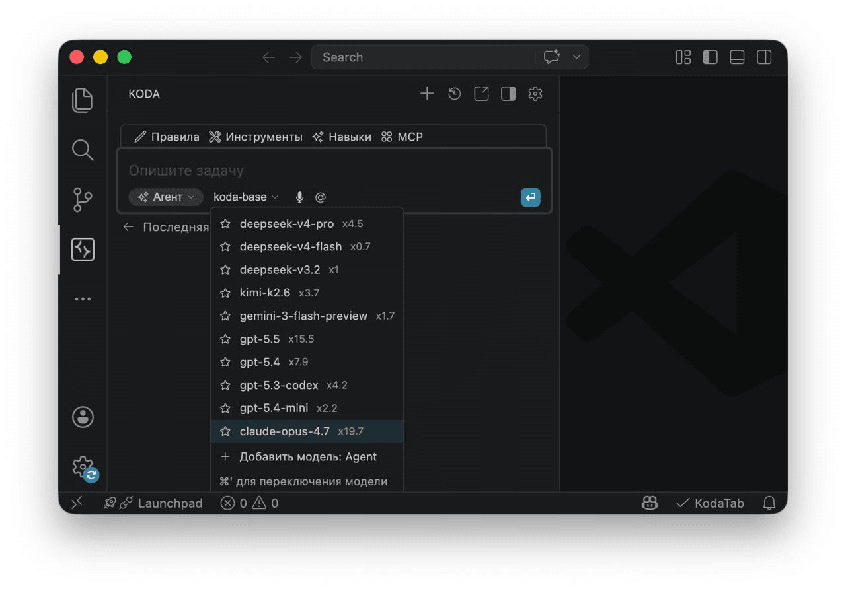Go back in editor navigation history
Screen dimensions: 846x591
(268, 57)
